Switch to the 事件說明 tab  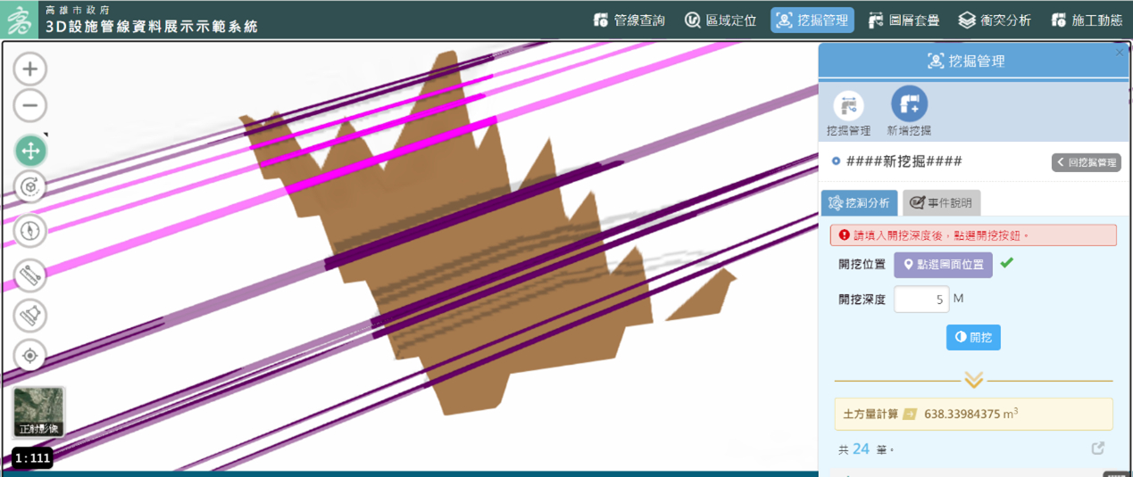point(941,203)
